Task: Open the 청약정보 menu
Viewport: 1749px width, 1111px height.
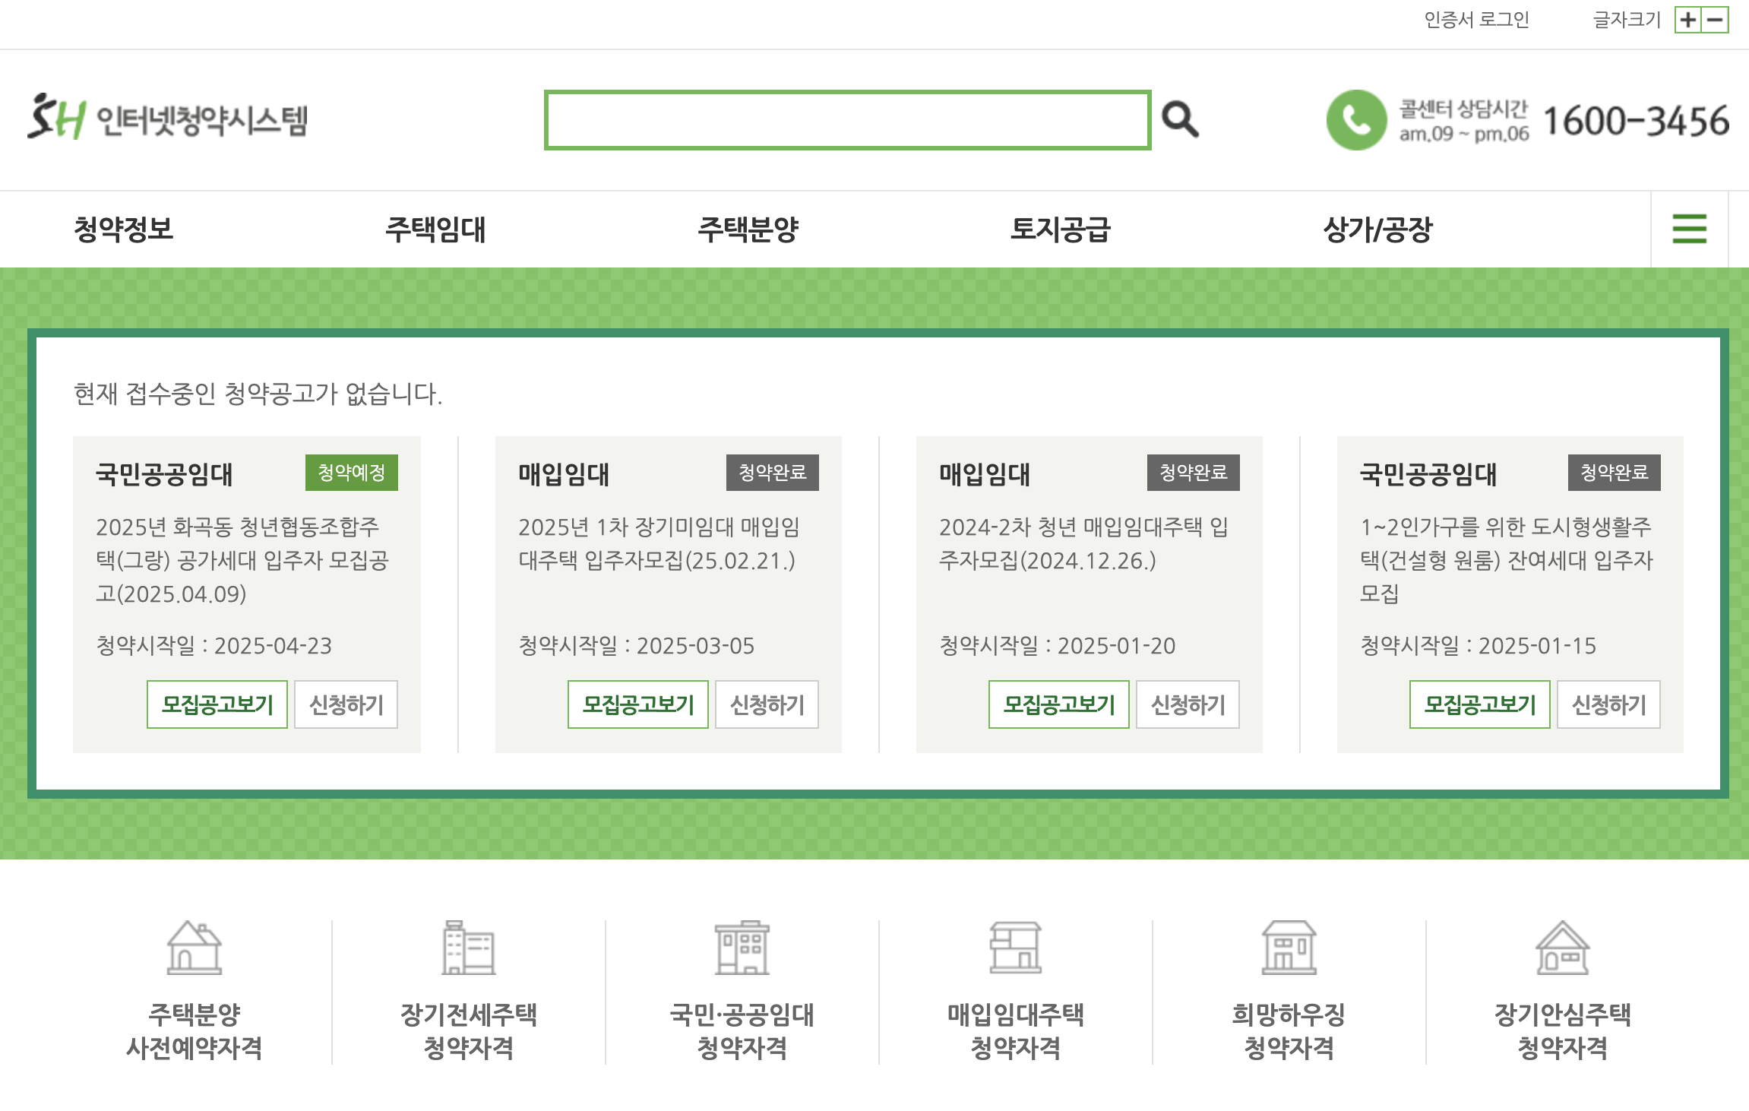Action: (x=123, y=229)
